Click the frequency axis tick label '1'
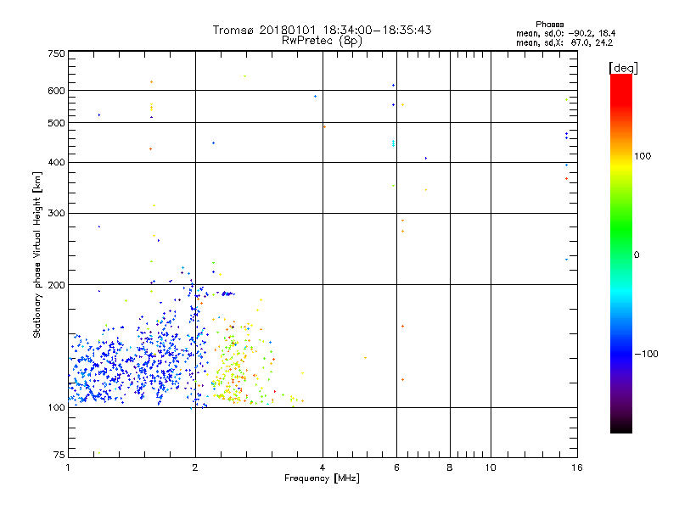 pos(68,467)
